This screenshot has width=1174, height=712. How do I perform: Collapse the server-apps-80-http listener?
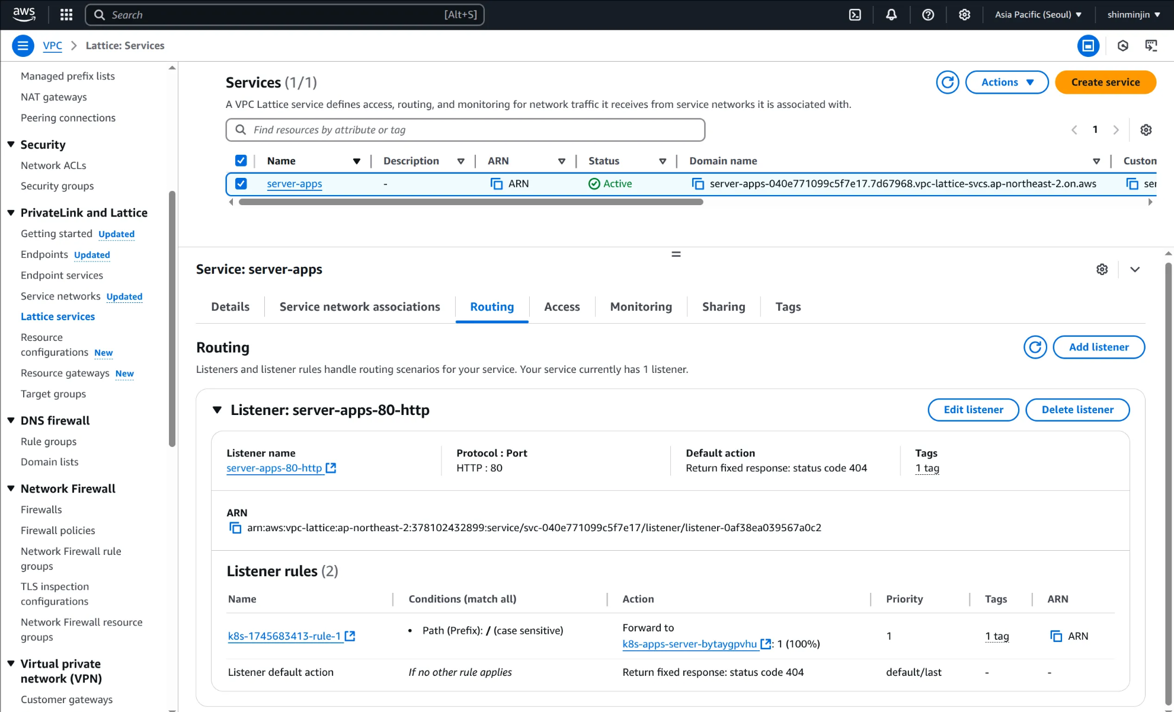click(x=217, y=410)
